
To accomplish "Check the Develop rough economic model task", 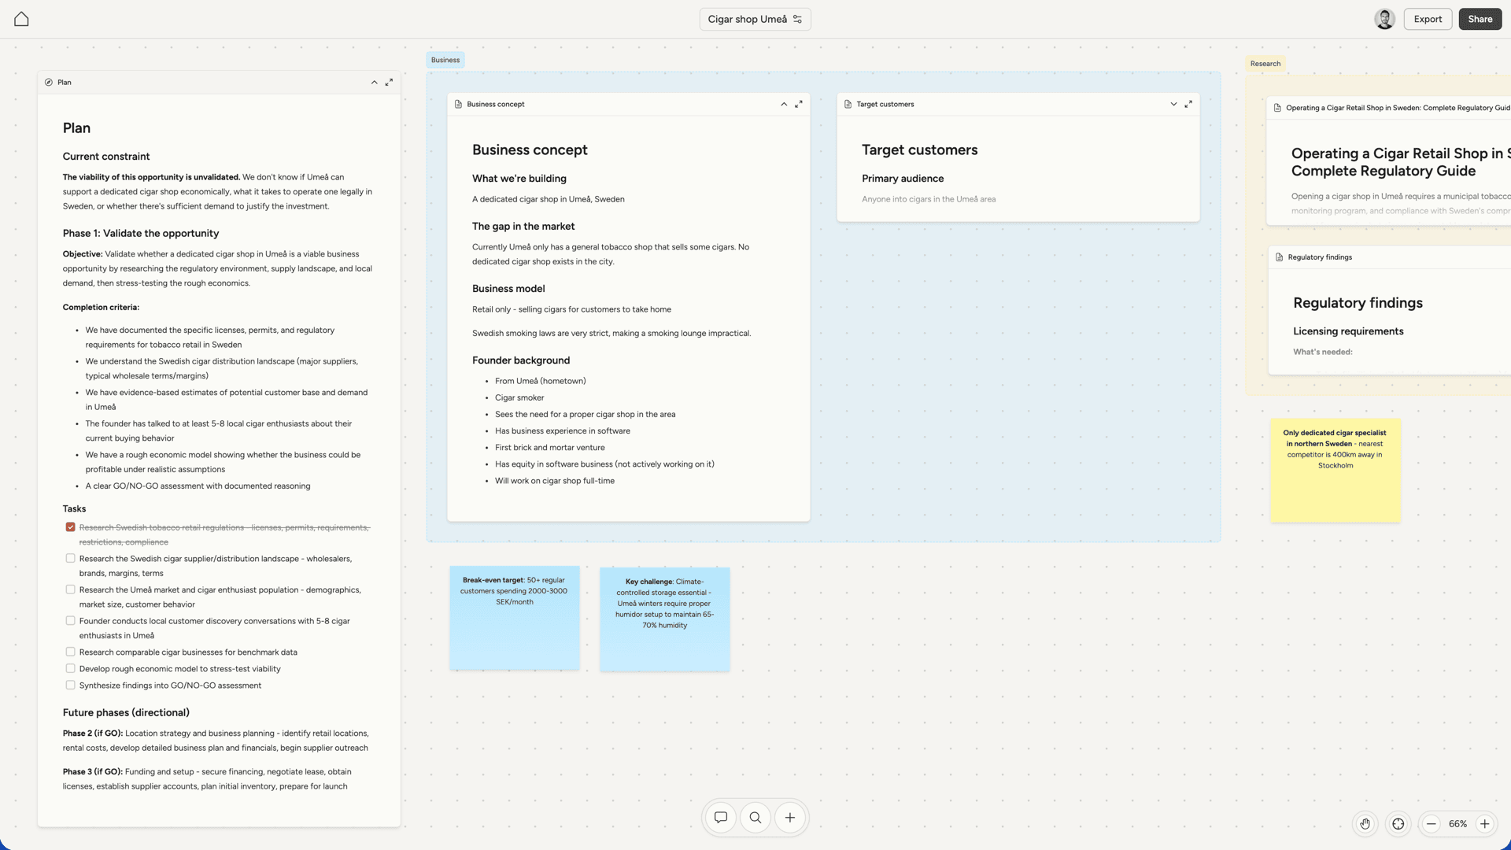I will (71, 668).
